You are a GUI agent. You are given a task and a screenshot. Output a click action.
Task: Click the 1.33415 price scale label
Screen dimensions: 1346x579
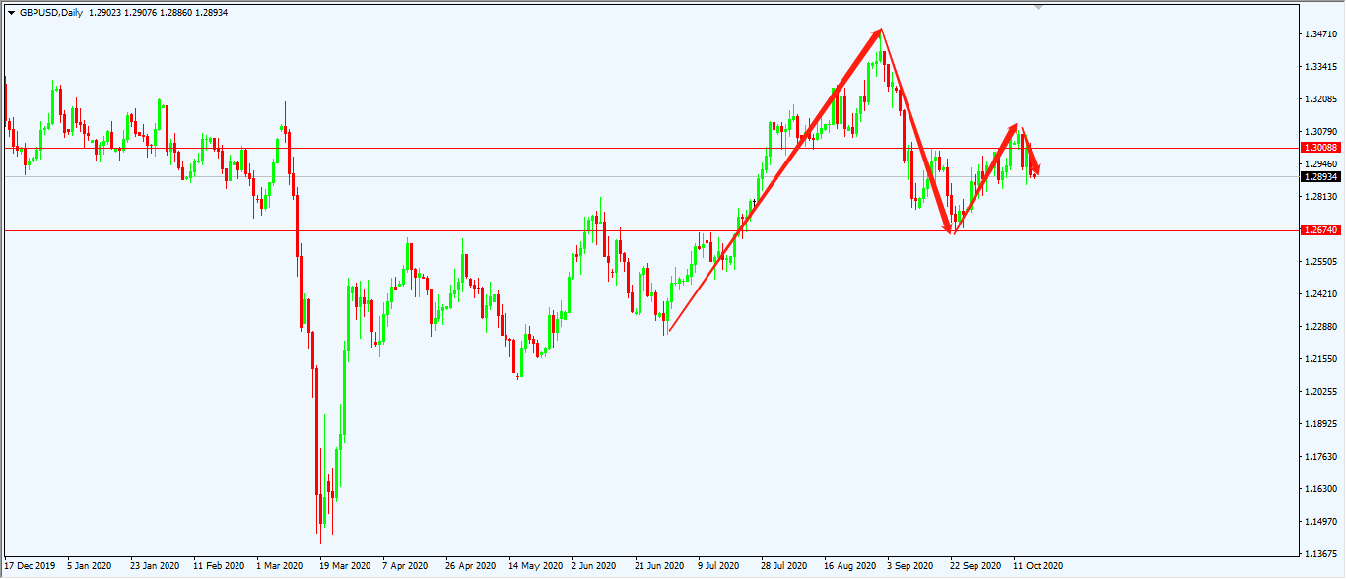(1319, 67)
